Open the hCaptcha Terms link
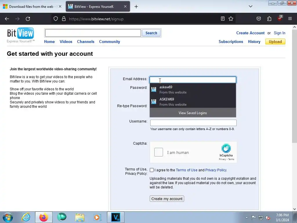 coord(231,159)
